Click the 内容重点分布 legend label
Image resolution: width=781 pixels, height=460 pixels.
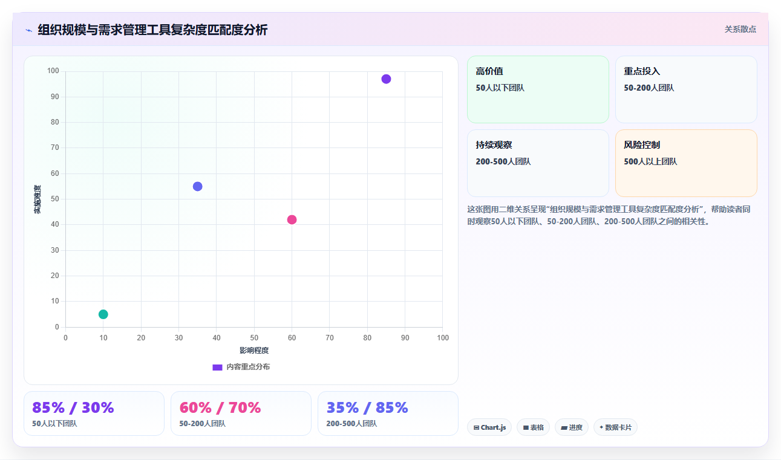tap(248, 367)
